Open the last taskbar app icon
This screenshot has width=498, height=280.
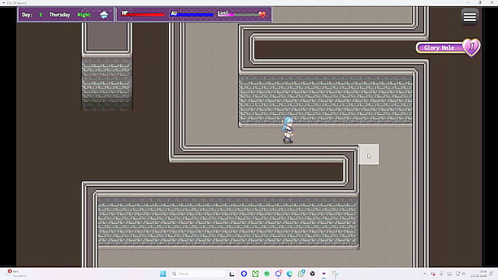click(335, 274)
